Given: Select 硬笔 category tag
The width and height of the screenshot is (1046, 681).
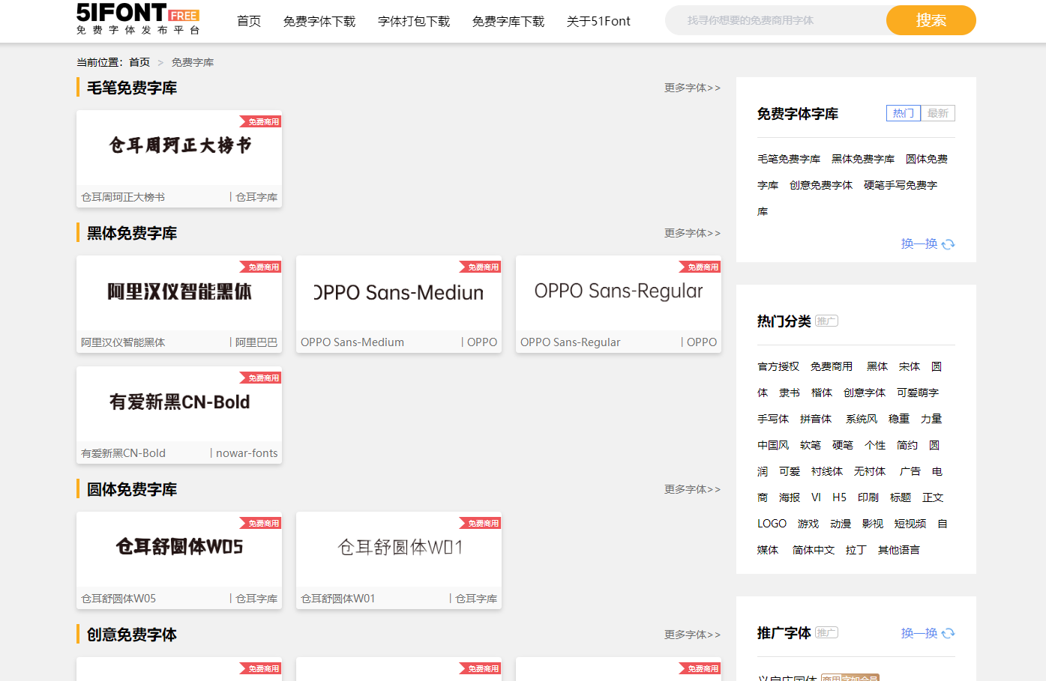Looking at the screenshot, I should pyautogui.click(x=843, y=445).
